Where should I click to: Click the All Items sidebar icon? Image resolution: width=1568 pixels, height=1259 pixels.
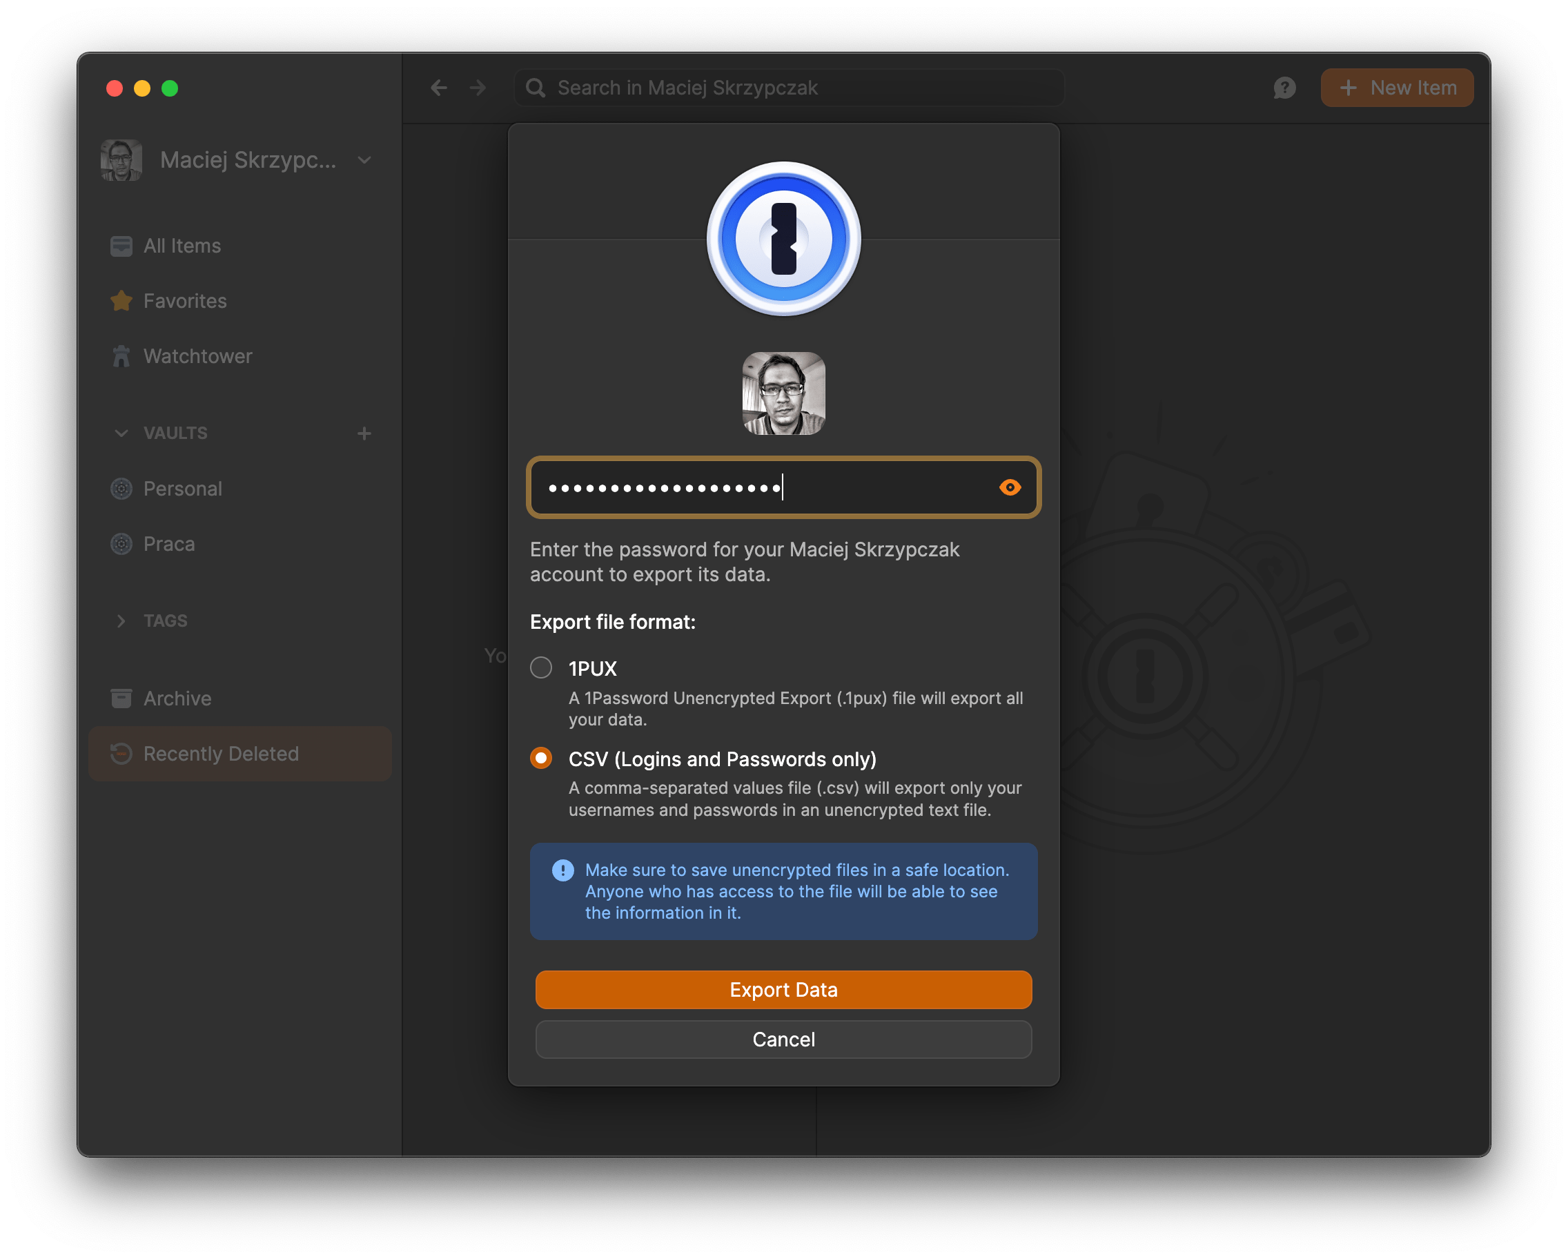tap(121, 246)
